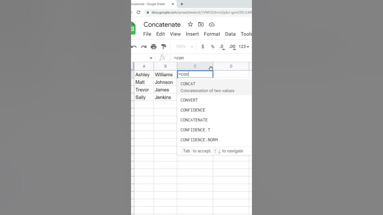Decrease decimal places

(x=222, y=47)
